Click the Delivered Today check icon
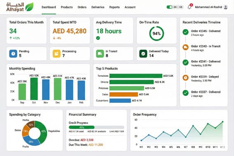 pyautogui.click(x=143, y=54)
